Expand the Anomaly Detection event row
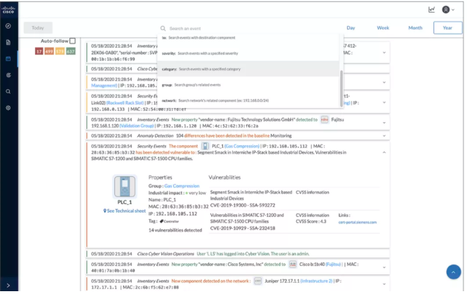467x294 pixels. point(384,135)
